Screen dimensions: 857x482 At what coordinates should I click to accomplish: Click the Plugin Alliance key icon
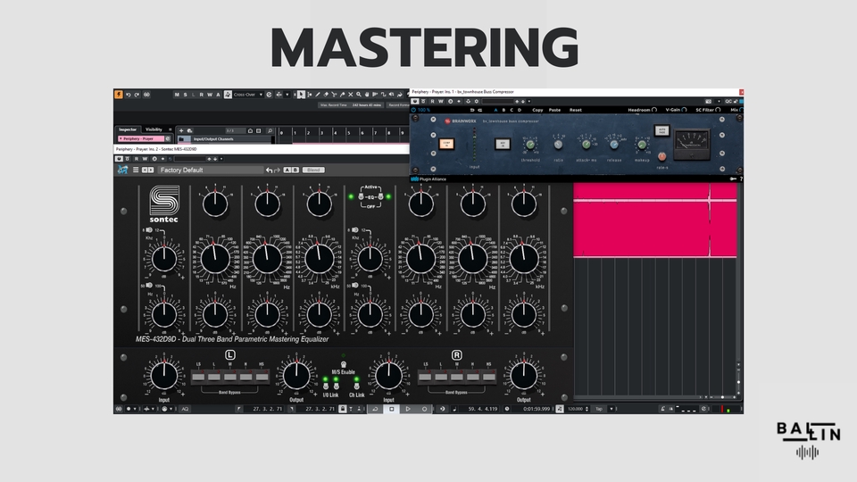point(733,179)
